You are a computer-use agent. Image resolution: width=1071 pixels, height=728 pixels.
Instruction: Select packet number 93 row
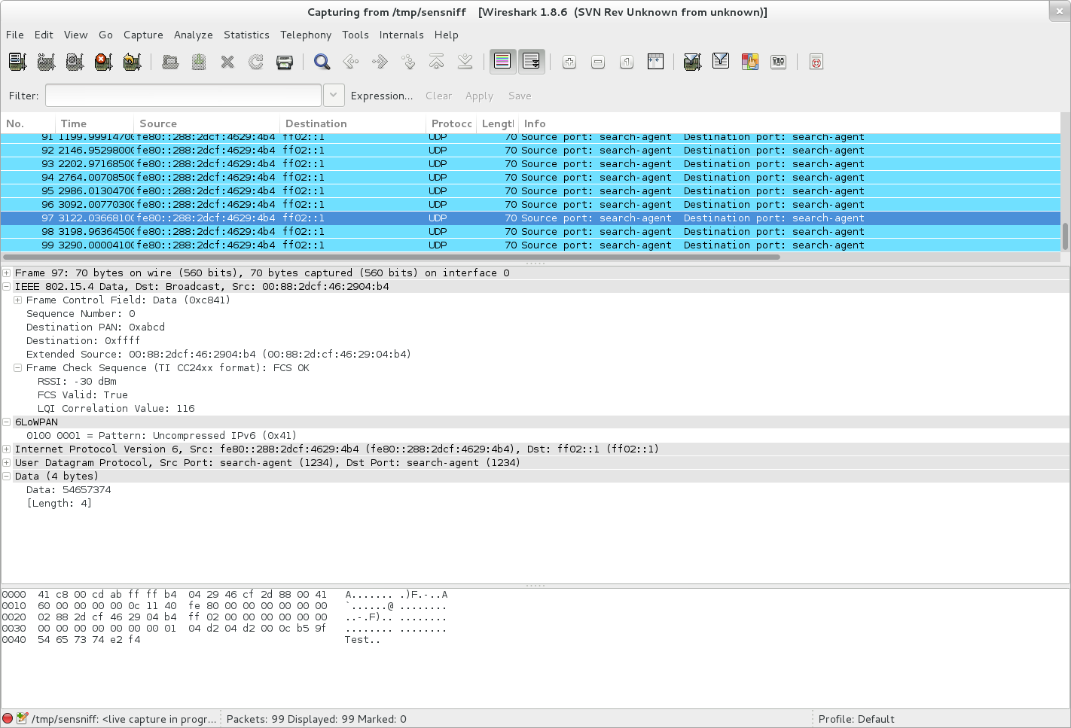tap(530, 163)
